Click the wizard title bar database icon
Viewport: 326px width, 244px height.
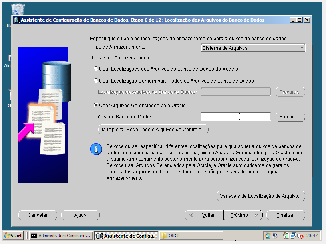tap(16, 20)
